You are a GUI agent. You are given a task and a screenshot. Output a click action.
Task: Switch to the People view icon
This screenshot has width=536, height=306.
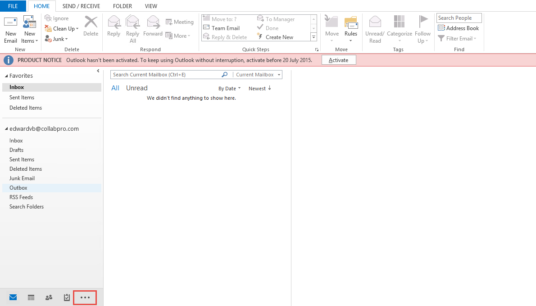pos(49,297)
